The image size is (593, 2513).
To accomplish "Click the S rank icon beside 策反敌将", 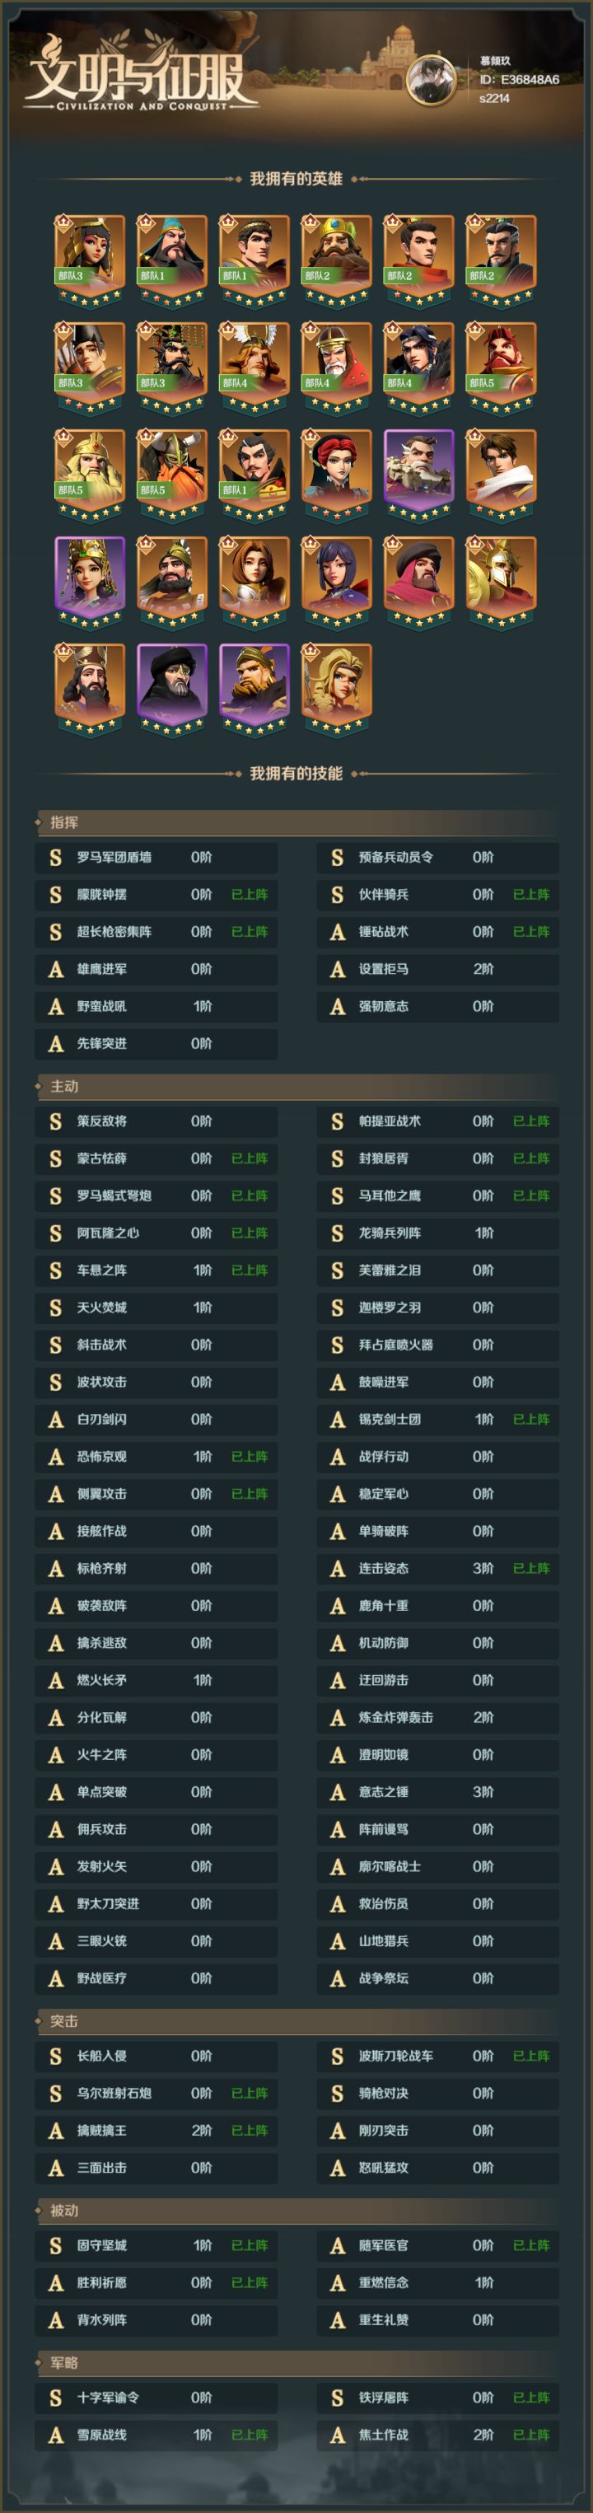I will [x=56, y=1121].
